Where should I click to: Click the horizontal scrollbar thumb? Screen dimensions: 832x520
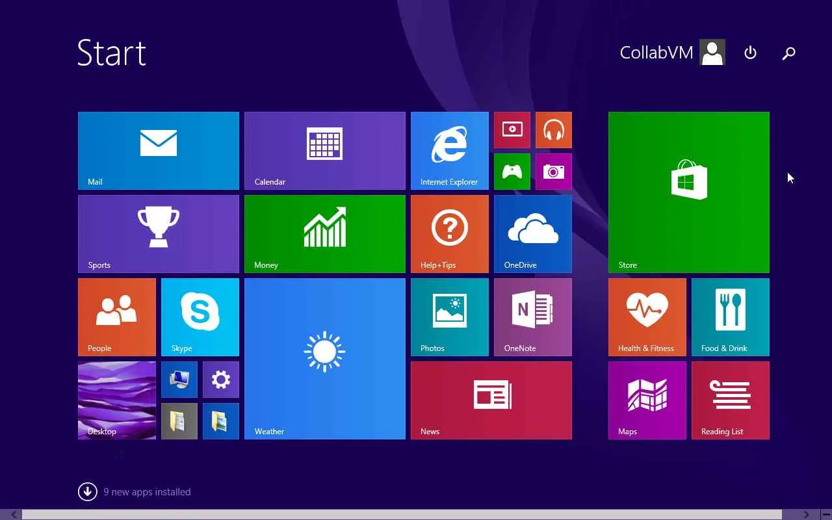[x=402, y=515]
